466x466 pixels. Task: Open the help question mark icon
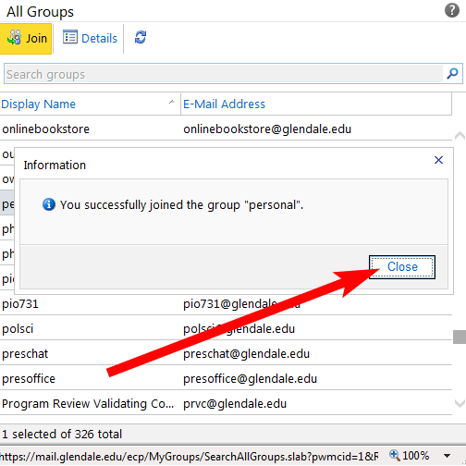(452, 10)
